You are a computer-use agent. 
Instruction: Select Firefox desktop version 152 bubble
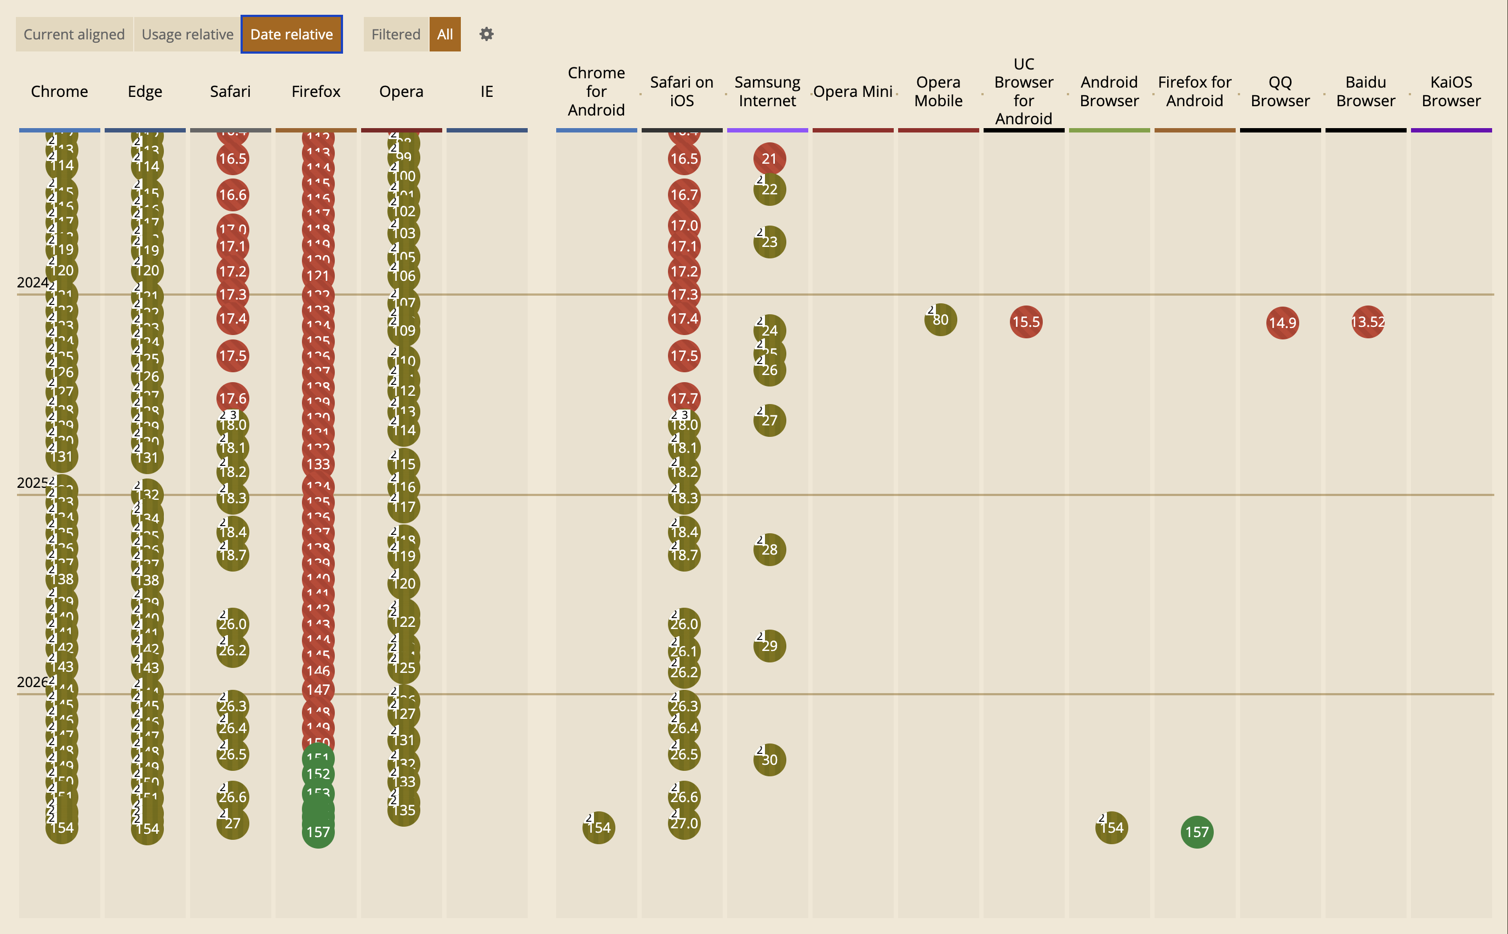[318, 774]
